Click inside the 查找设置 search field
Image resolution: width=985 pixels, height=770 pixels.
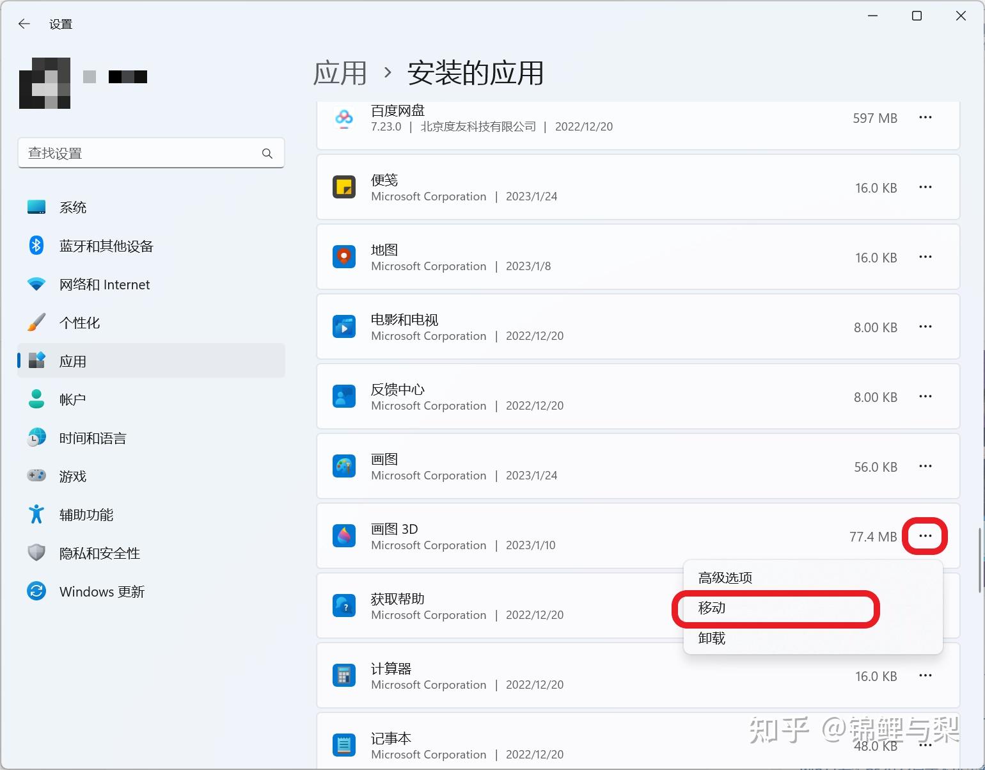(x=151, y=153)
